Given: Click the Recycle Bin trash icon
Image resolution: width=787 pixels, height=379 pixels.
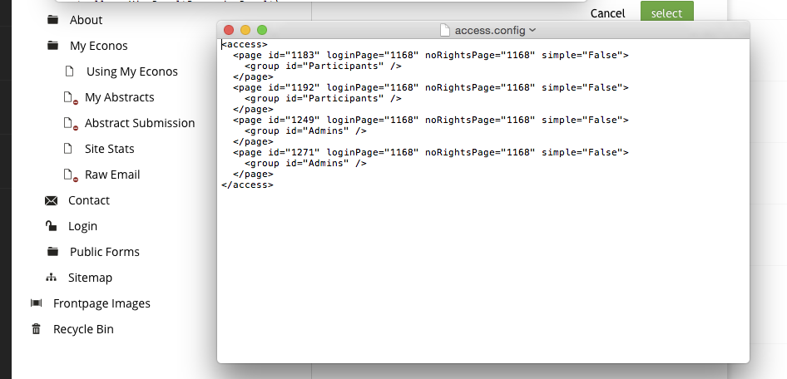Looking at the screenshot, I should 36,329.
